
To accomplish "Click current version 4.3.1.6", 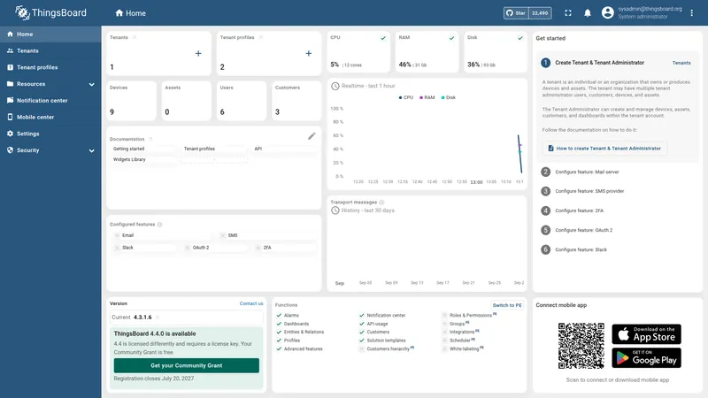I will (142, 318).
